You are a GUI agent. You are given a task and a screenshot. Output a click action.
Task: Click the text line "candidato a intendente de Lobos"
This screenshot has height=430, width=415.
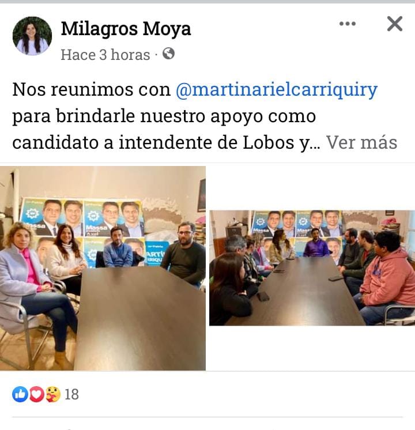153,142
